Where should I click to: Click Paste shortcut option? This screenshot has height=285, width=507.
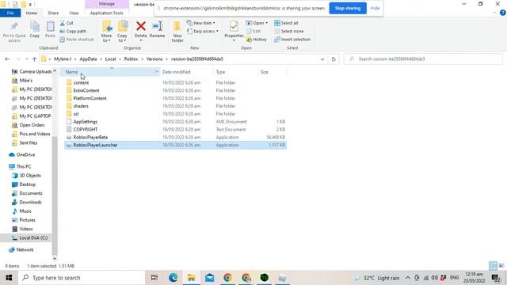point(77,40)
